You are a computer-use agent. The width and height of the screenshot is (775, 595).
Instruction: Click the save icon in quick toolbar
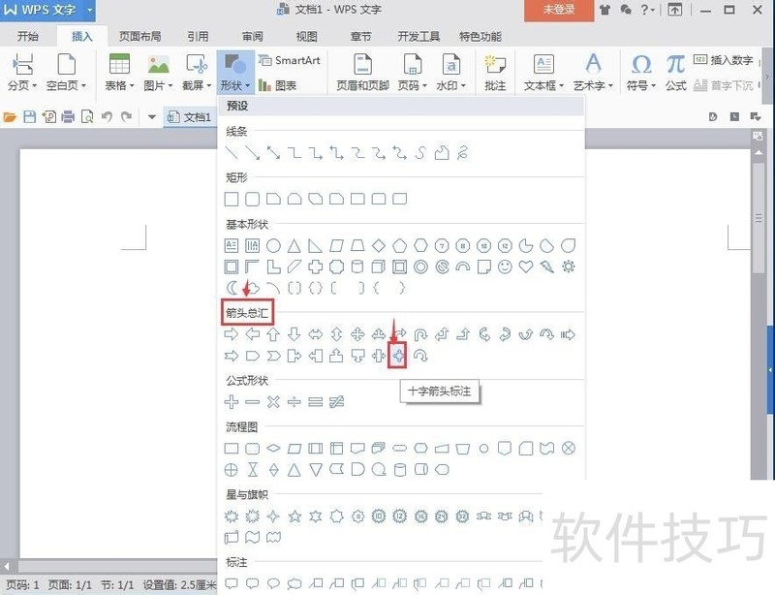point(30,116)
